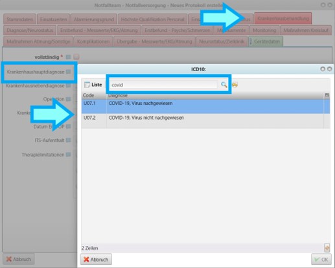Viewport: 335px width, 268px height.
Task: Click the info icon next to Krankenhaushauptdiagnose
Action: [68, 72]
